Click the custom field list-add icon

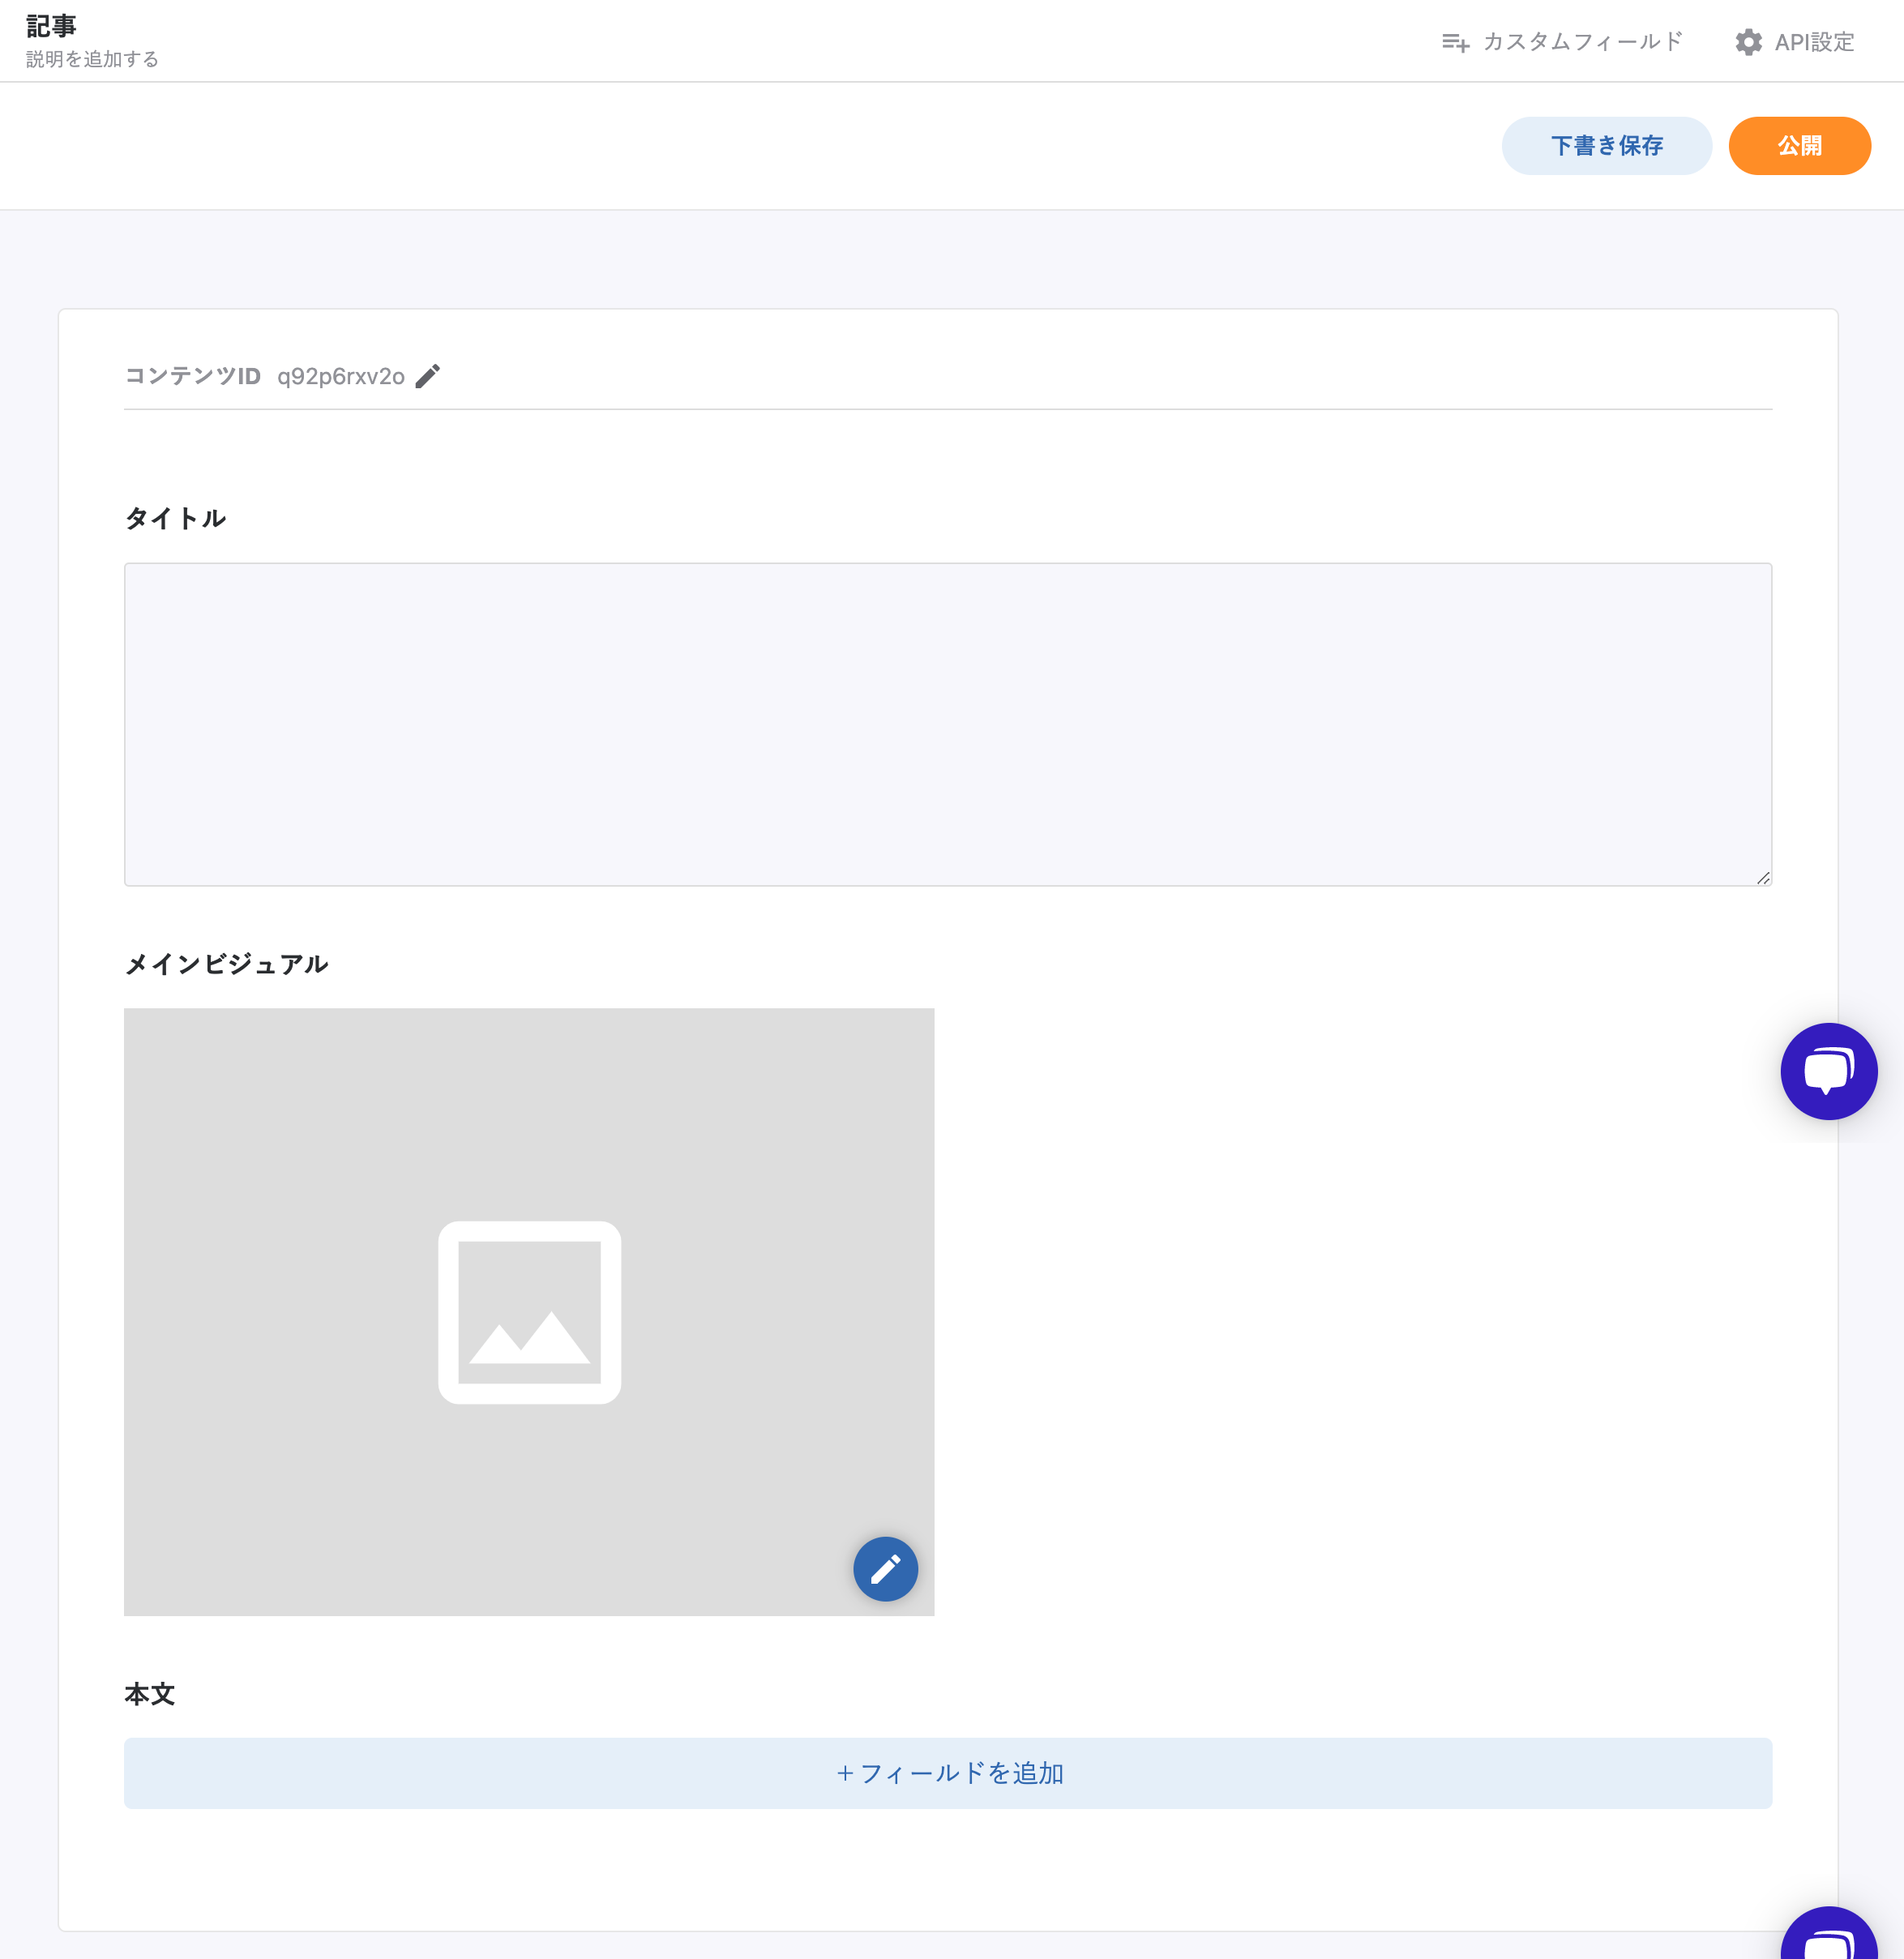point(1455,42)
